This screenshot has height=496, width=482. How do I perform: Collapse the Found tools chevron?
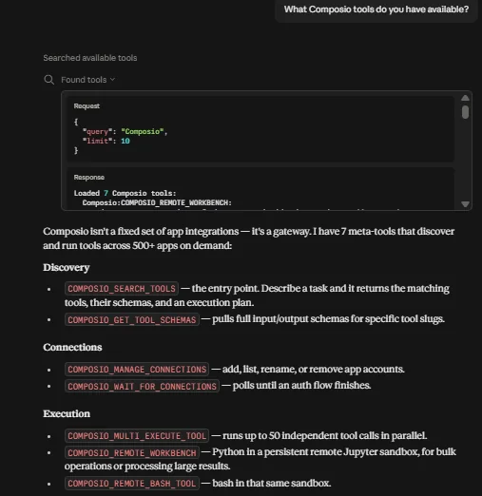(112, 80)
